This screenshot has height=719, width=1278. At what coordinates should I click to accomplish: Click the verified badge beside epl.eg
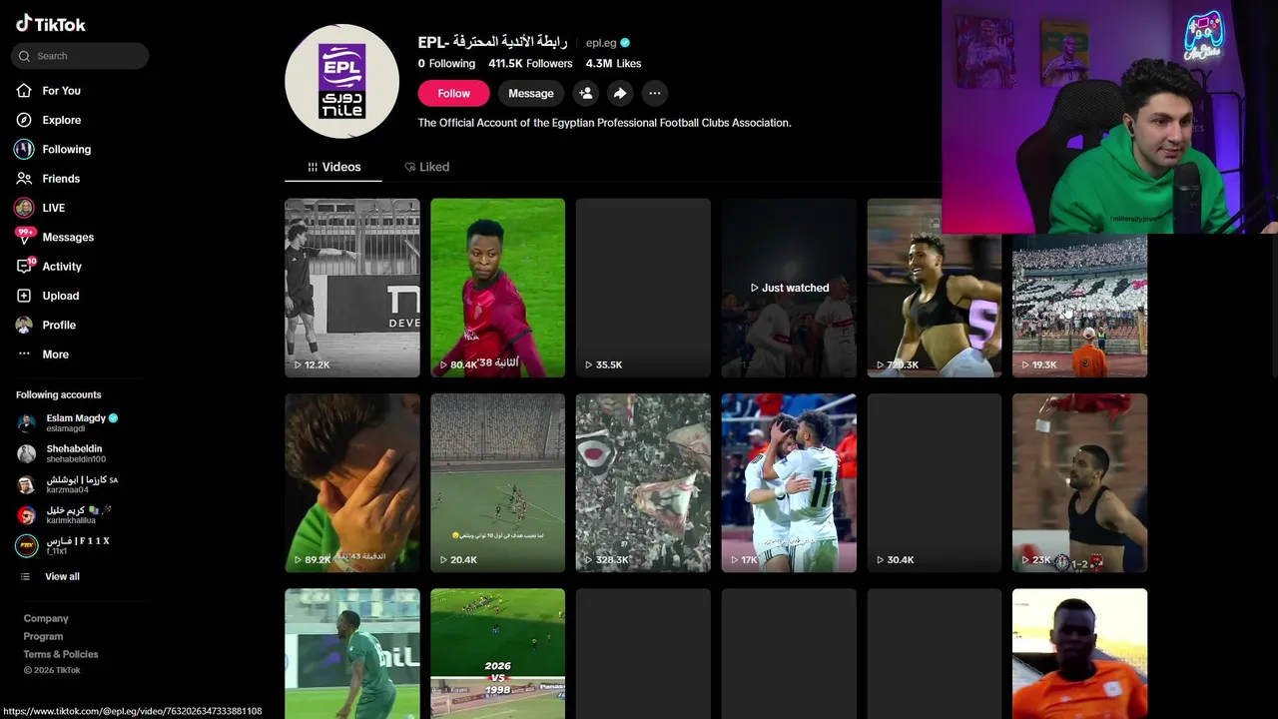coord(625,43)
